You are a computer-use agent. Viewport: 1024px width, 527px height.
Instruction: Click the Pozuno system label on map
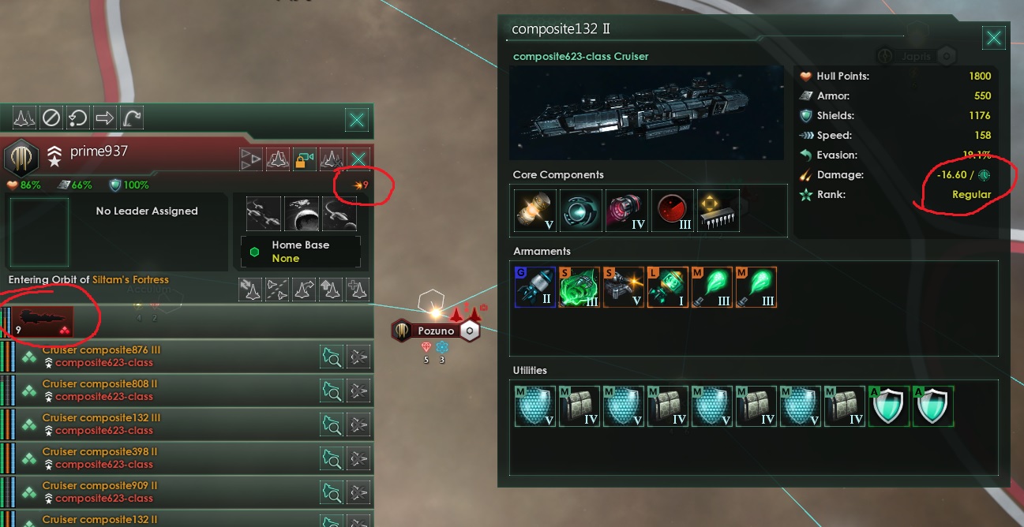click(436, 331)
